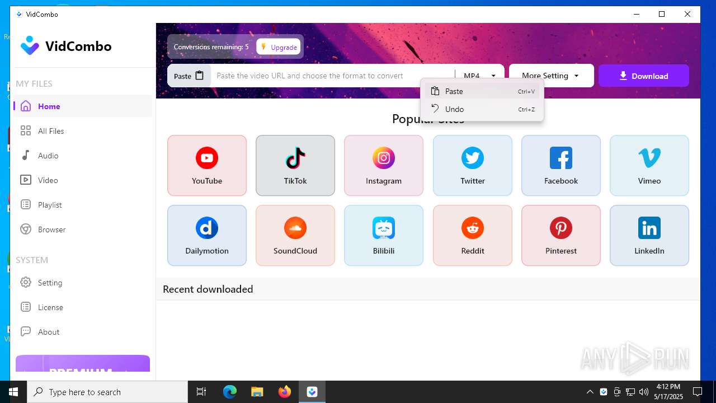Click the Premium banner
The image size is (716, 403).
(83, 363)
